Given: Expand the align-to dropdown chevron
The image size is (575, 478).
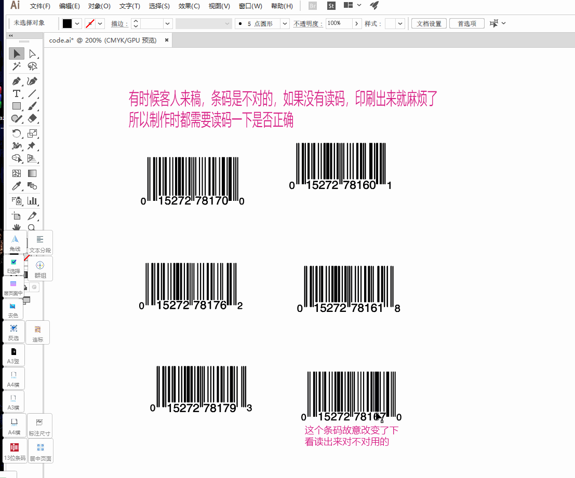Looking at the screenshot, I should (503, 23).
